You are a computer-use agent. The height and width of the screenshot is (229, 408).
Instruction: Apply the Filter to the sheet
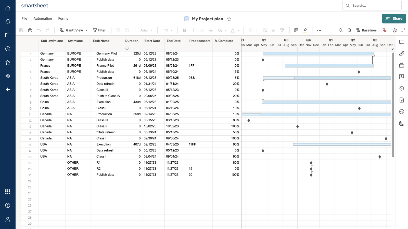coord(100,30)
